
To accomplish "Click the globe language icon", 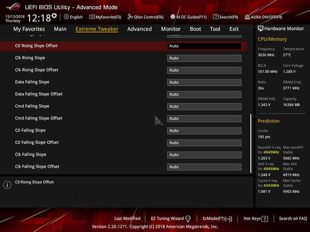I will pyautogui.click(x=66, y=17).
